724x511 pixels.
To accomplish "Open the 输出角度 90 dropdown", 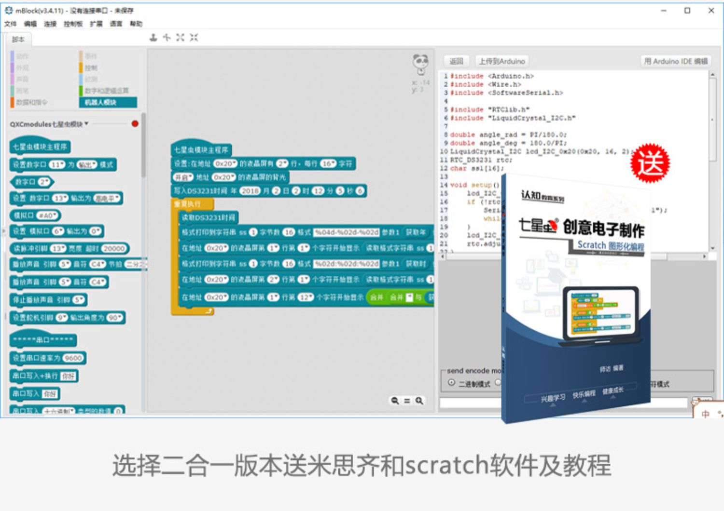I will 115,318.
